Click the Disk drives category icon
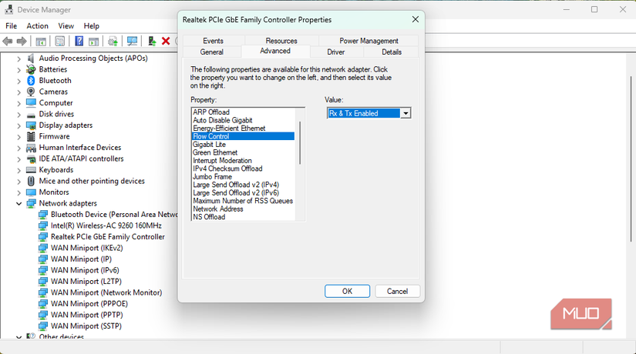 31,115
